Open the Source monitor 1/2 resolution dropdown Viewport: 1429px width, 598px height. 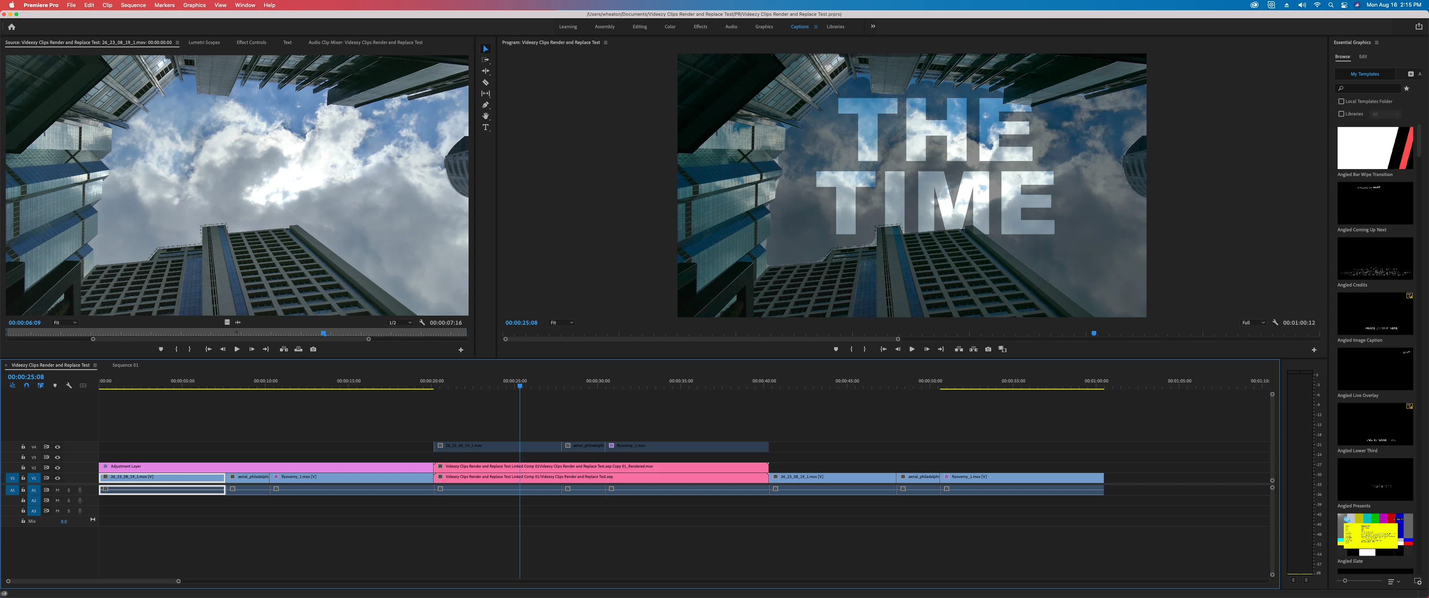tap(400, 322)
